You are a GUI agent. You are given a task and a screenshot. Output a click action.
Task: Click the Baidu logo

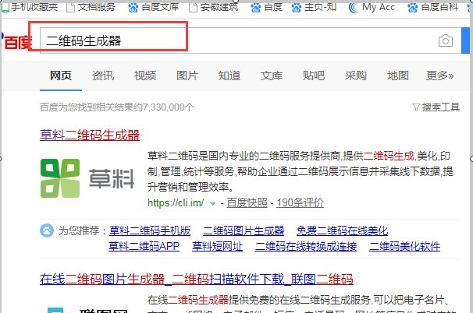point(16,41)
